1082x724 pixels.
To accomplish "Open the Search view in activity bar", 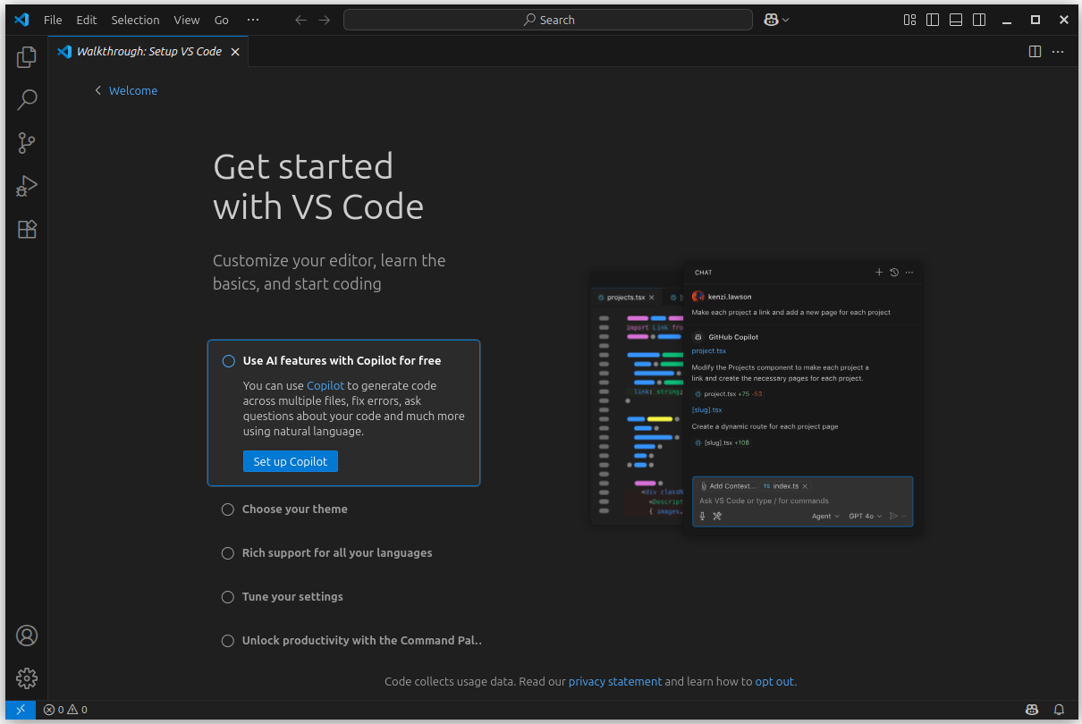I will click(27, 99).
